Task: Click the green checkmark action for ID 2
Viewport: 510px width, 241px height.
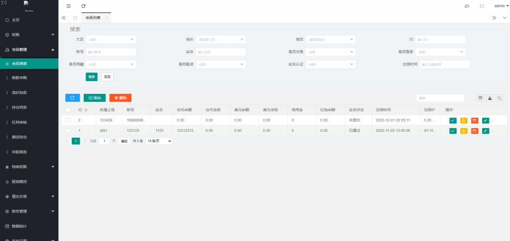Action: 452,120
